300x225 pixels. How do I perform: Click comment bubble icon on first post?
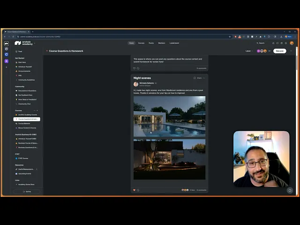coord(138,68)
